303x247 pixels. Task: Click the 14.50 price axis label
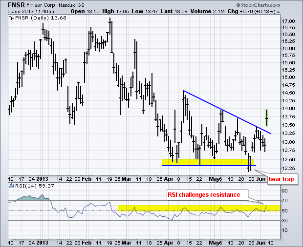(x=288, y=93)
